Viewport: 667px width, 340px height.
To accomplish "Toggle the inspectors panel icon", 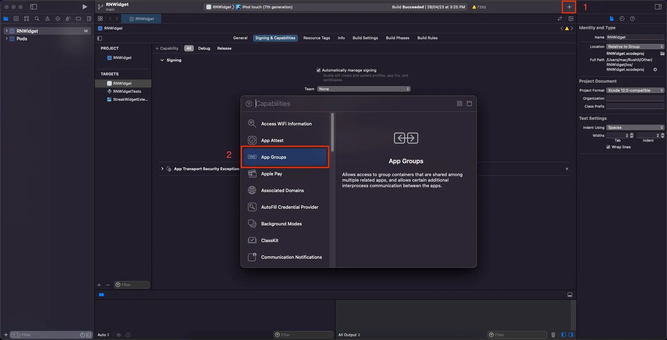I will [658, 7].
